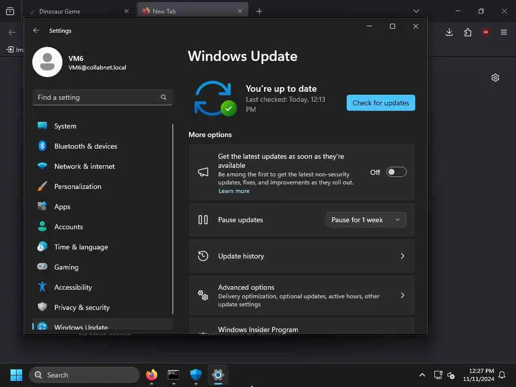Open Firefox from the taskbar

click(151, 375)
